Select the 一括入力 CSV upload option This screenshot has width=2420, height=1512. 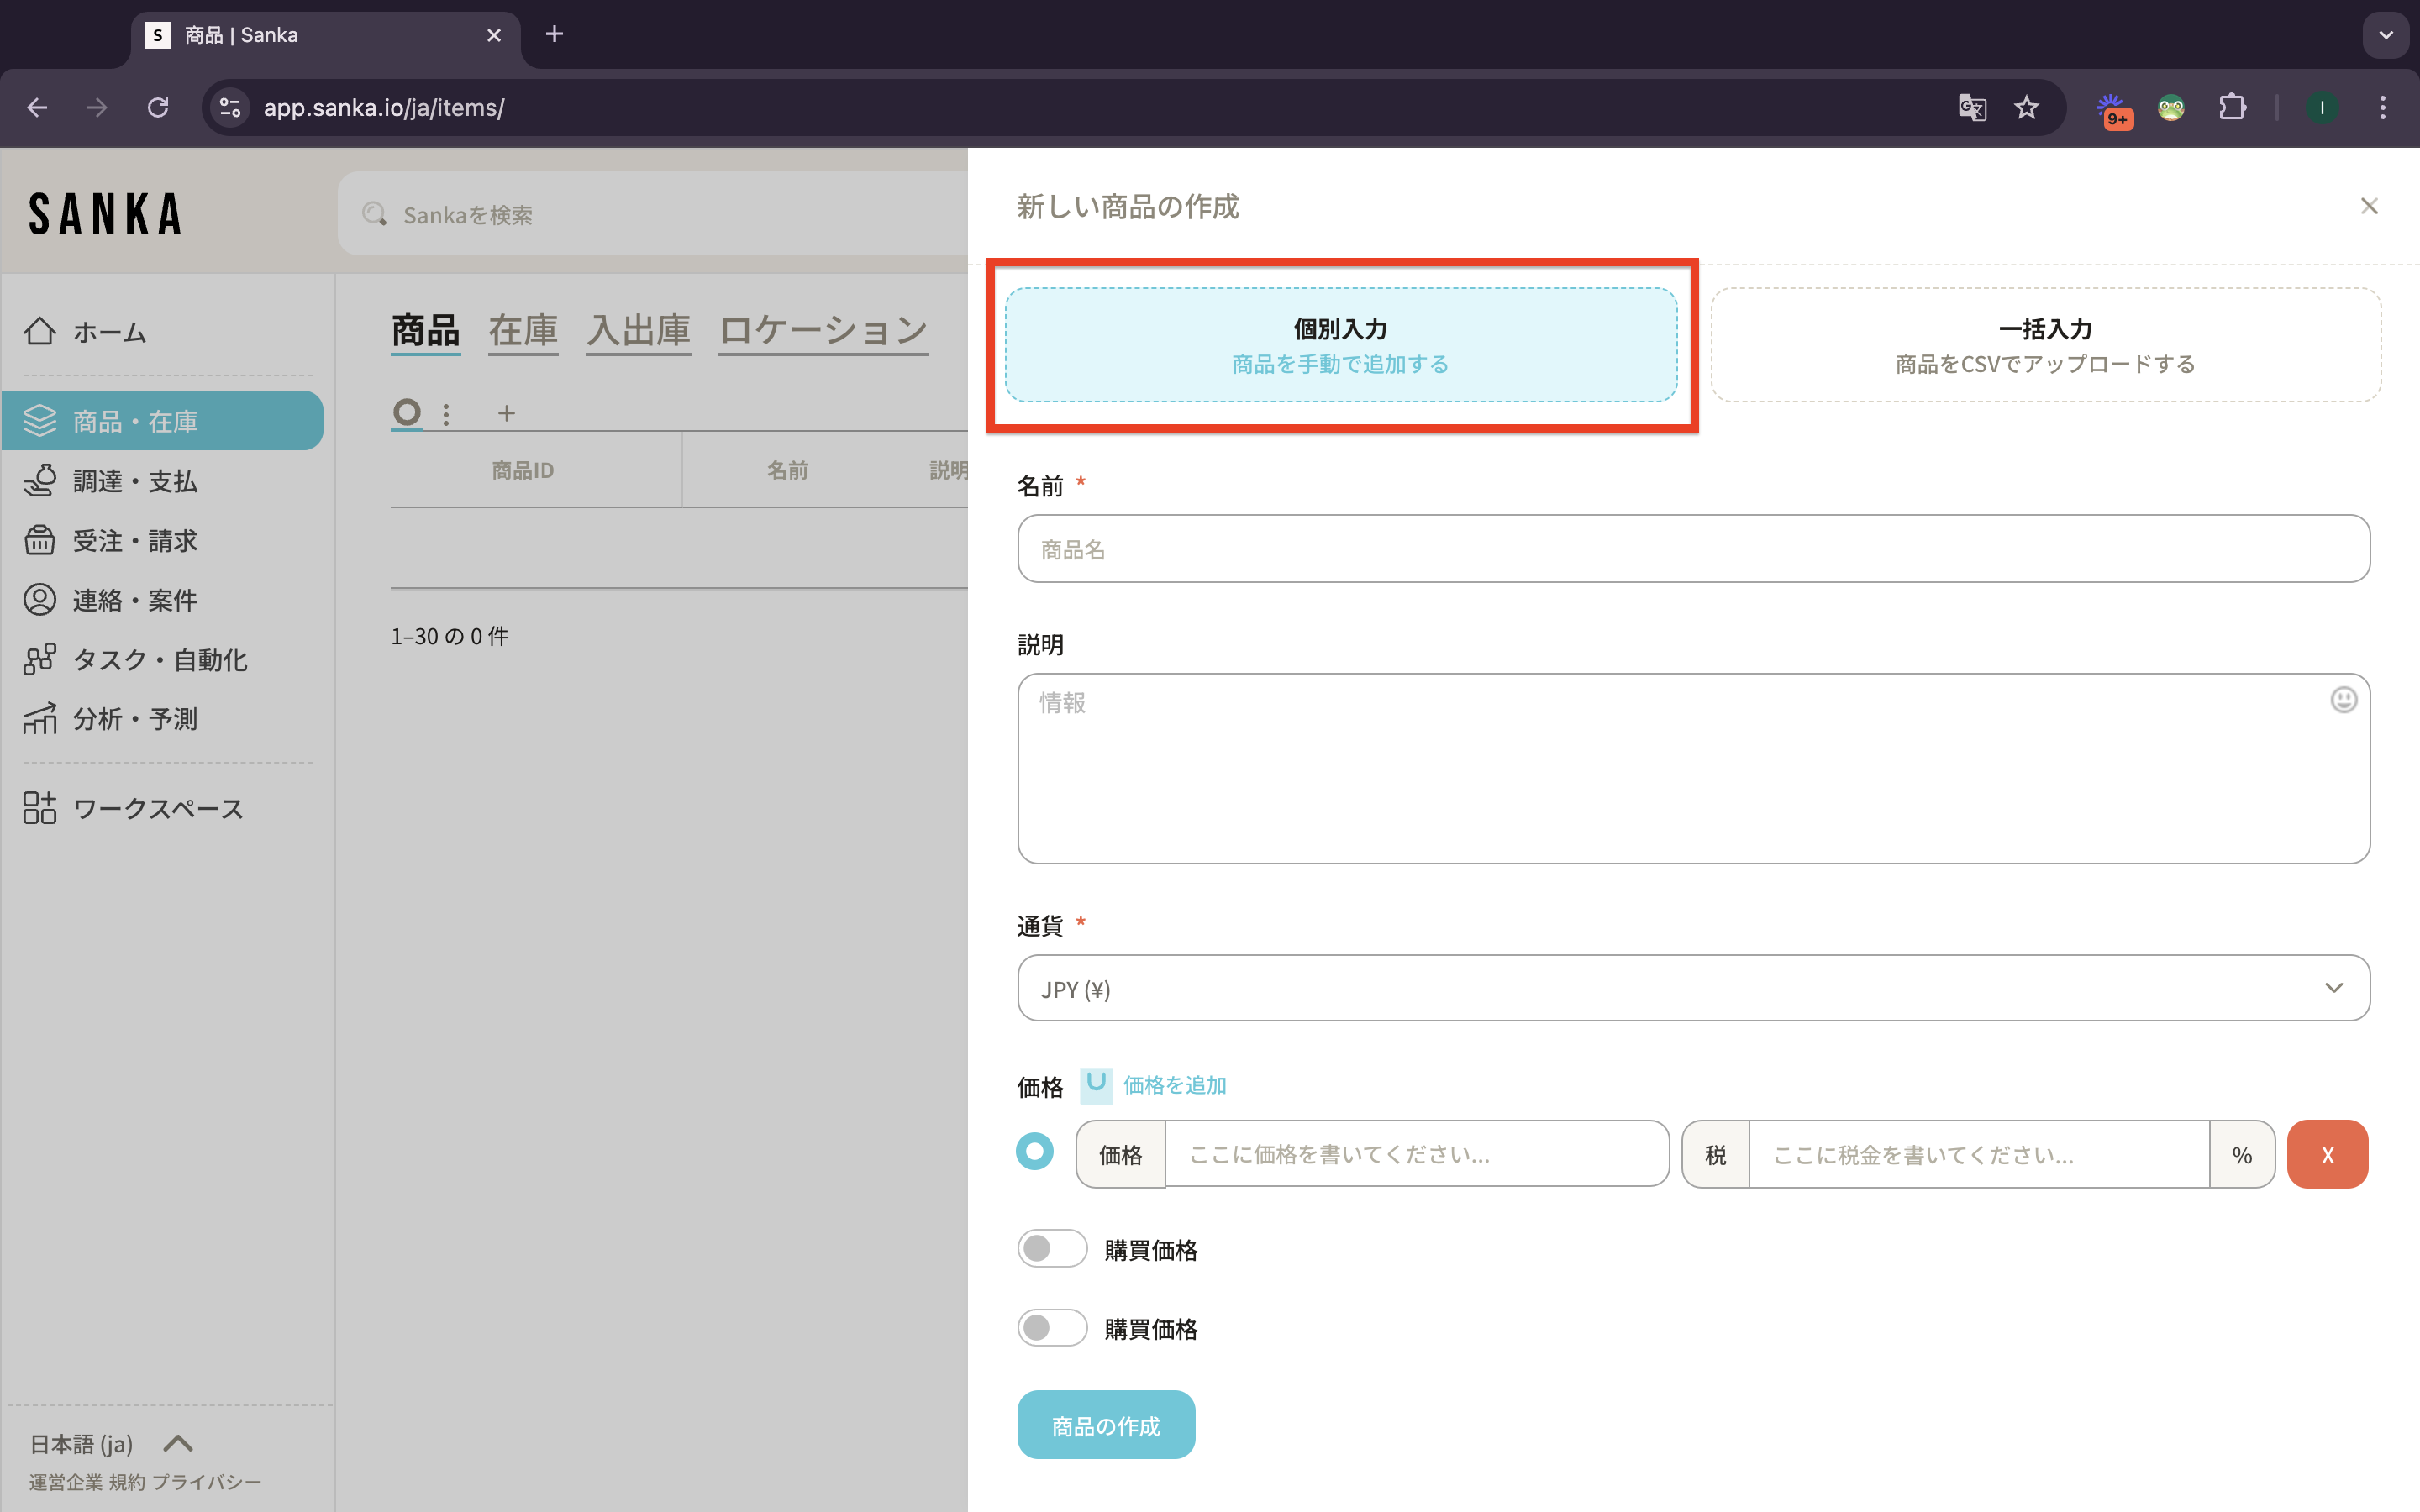[x=2045, y=345]
